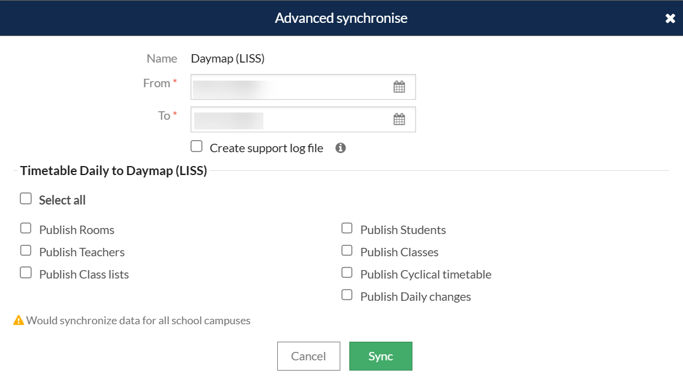Enable Publish Cyclical timetable
683x382 pixels.
(347, 273)
